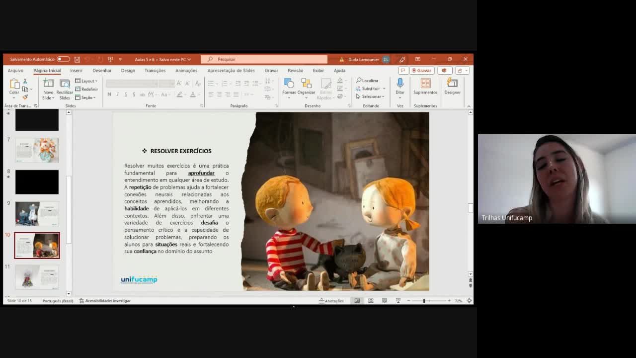The height and width of the screenshot is (358, 636).
Task: Collapse the ribbon with chevron arrow
Action: point(469,106)
